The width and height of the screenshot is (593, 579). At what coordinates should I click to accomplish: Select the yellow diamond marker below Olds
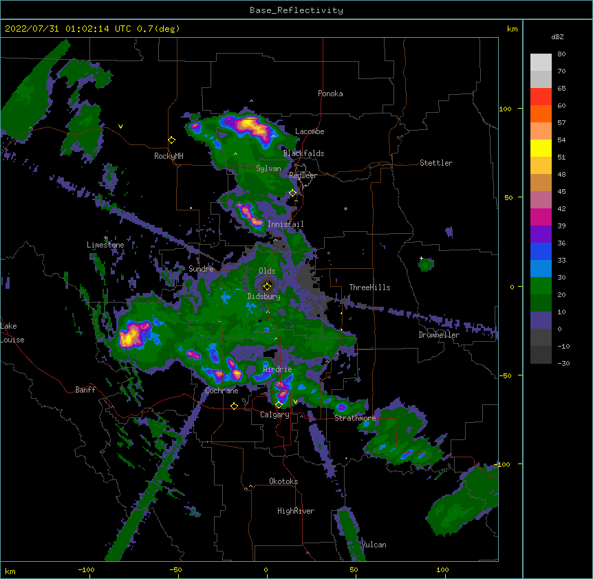click(x=267, y=286)
